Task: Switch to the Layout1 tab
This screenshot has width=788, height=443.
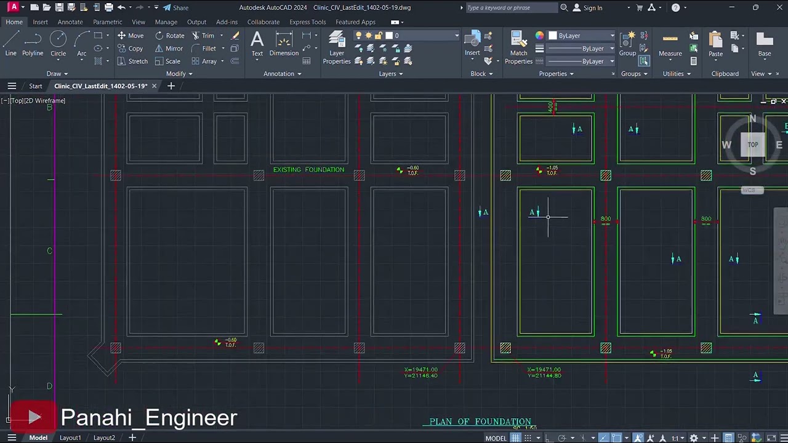Action: coord(70,438)
